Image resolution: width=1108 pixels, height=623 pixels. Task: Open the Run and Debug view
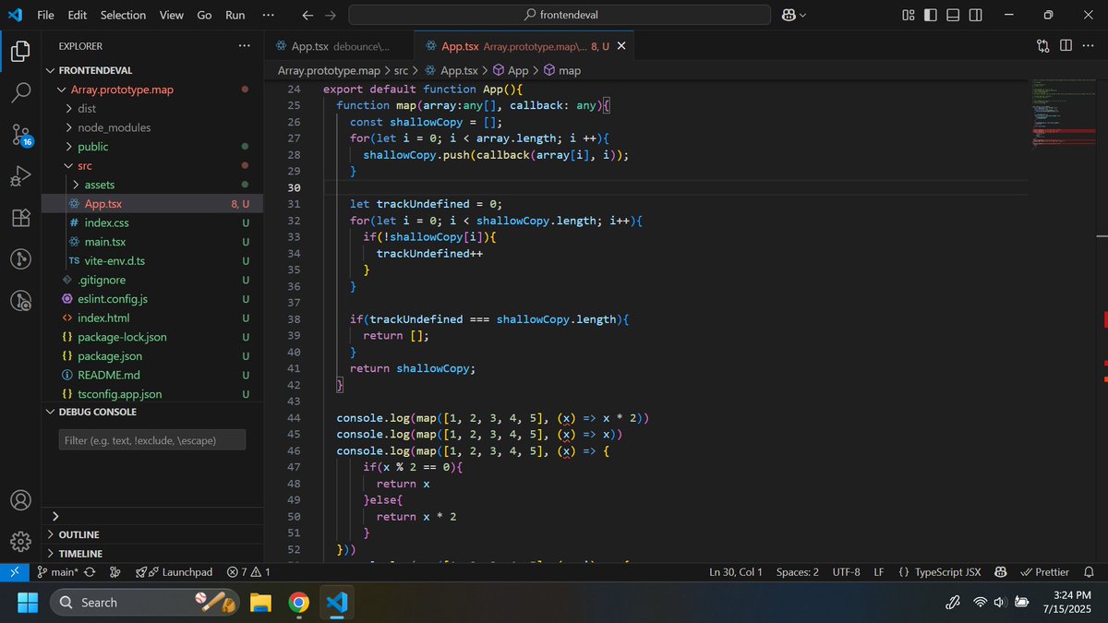click(x=20, y=176)
